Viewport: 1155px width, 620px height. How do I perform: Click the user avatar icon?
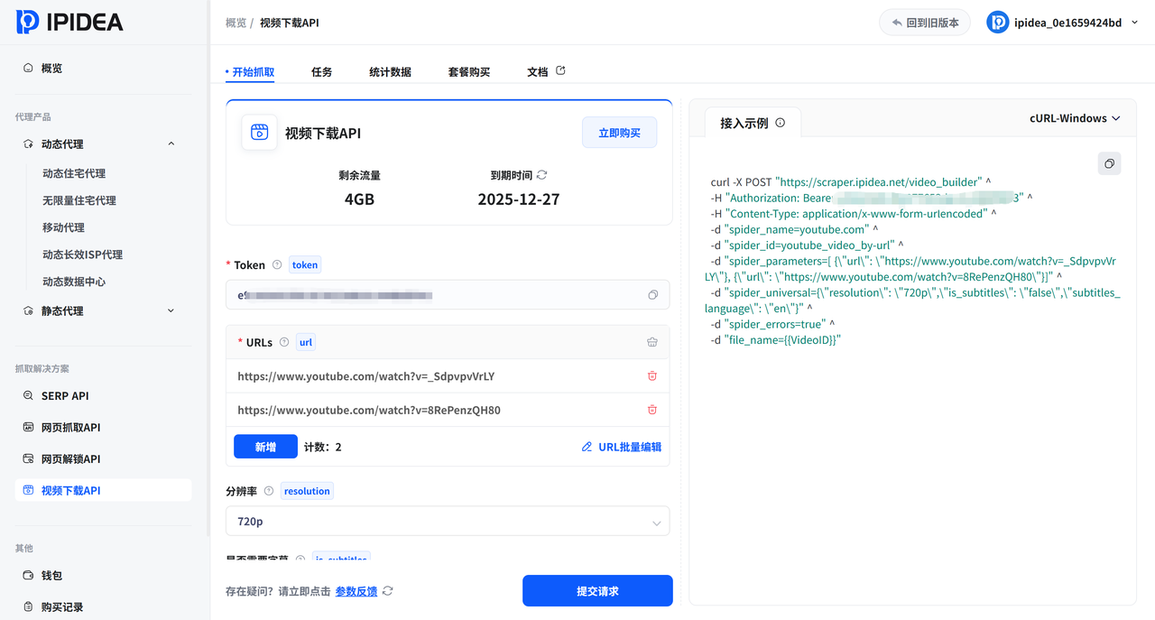click(997, 23)
